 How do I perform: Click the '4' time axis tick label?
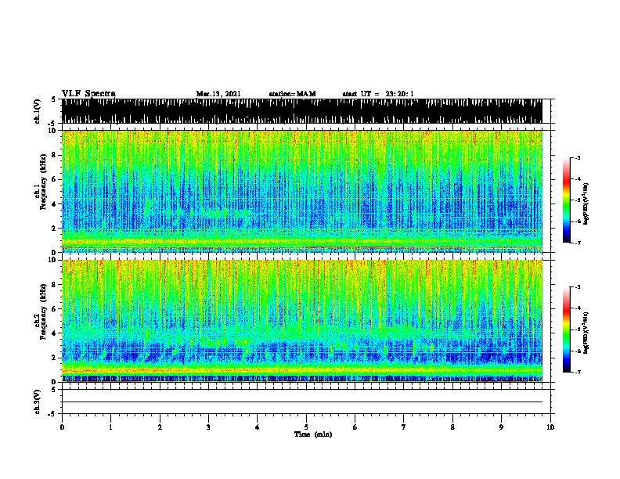tap(258, 427)
